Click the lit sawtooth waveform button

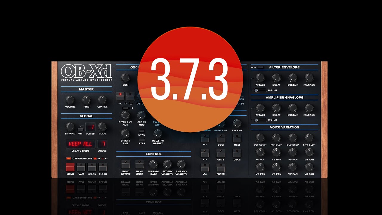click(x=121, y=96)
